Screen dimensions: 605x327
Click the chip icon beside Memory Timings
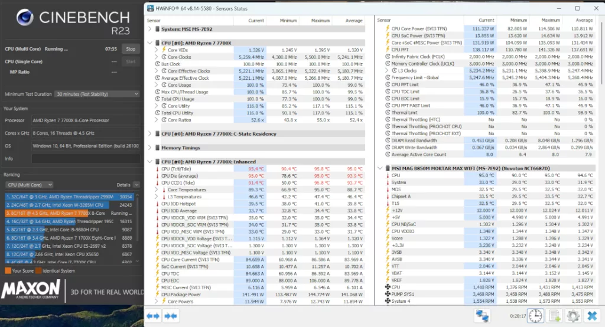[x=157, y=148]
